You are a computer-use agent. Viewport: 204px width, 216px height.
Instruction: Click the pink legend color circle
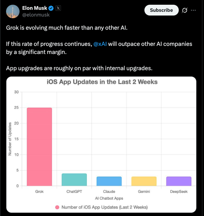pos(57,207)
